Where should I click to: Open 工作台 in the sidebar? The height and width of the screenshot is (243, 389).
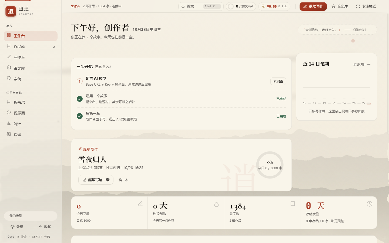31,36
